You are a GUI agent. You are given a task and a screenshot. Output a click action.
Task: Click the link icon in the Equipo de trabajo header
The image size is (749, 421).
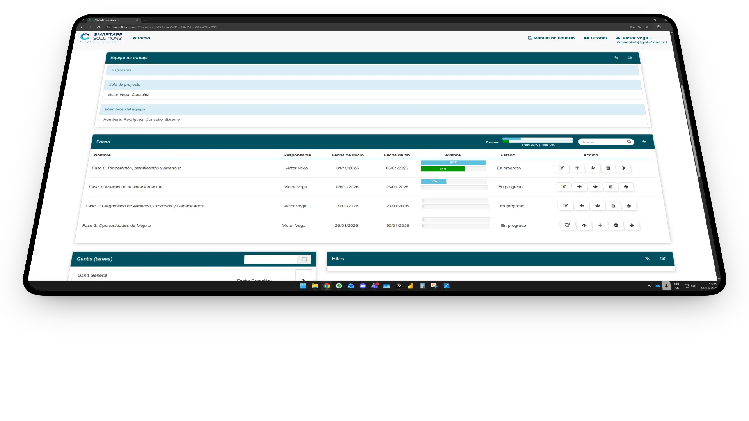pyautogui.click(x=616, y=58)
